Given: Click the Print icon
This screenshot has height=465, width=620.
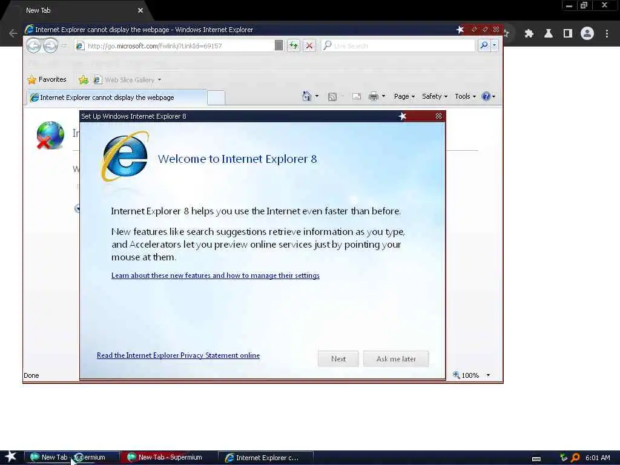Looking at the screenshot, I should click(373, 96).
